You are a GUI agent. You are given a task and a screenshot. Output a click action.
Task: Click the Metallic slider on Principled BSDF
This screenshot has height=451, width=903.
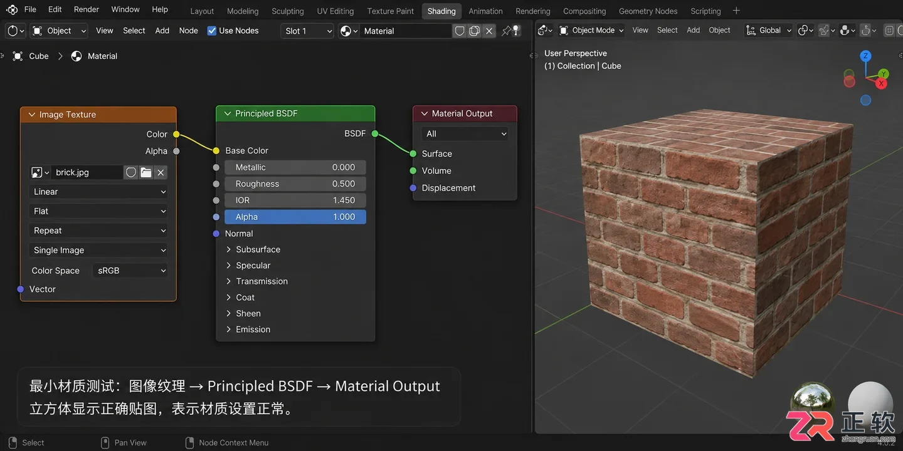295,167
